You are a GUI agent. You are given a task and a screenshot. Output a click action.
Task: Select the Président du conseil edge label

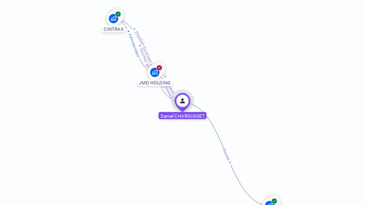click(144, 47)
